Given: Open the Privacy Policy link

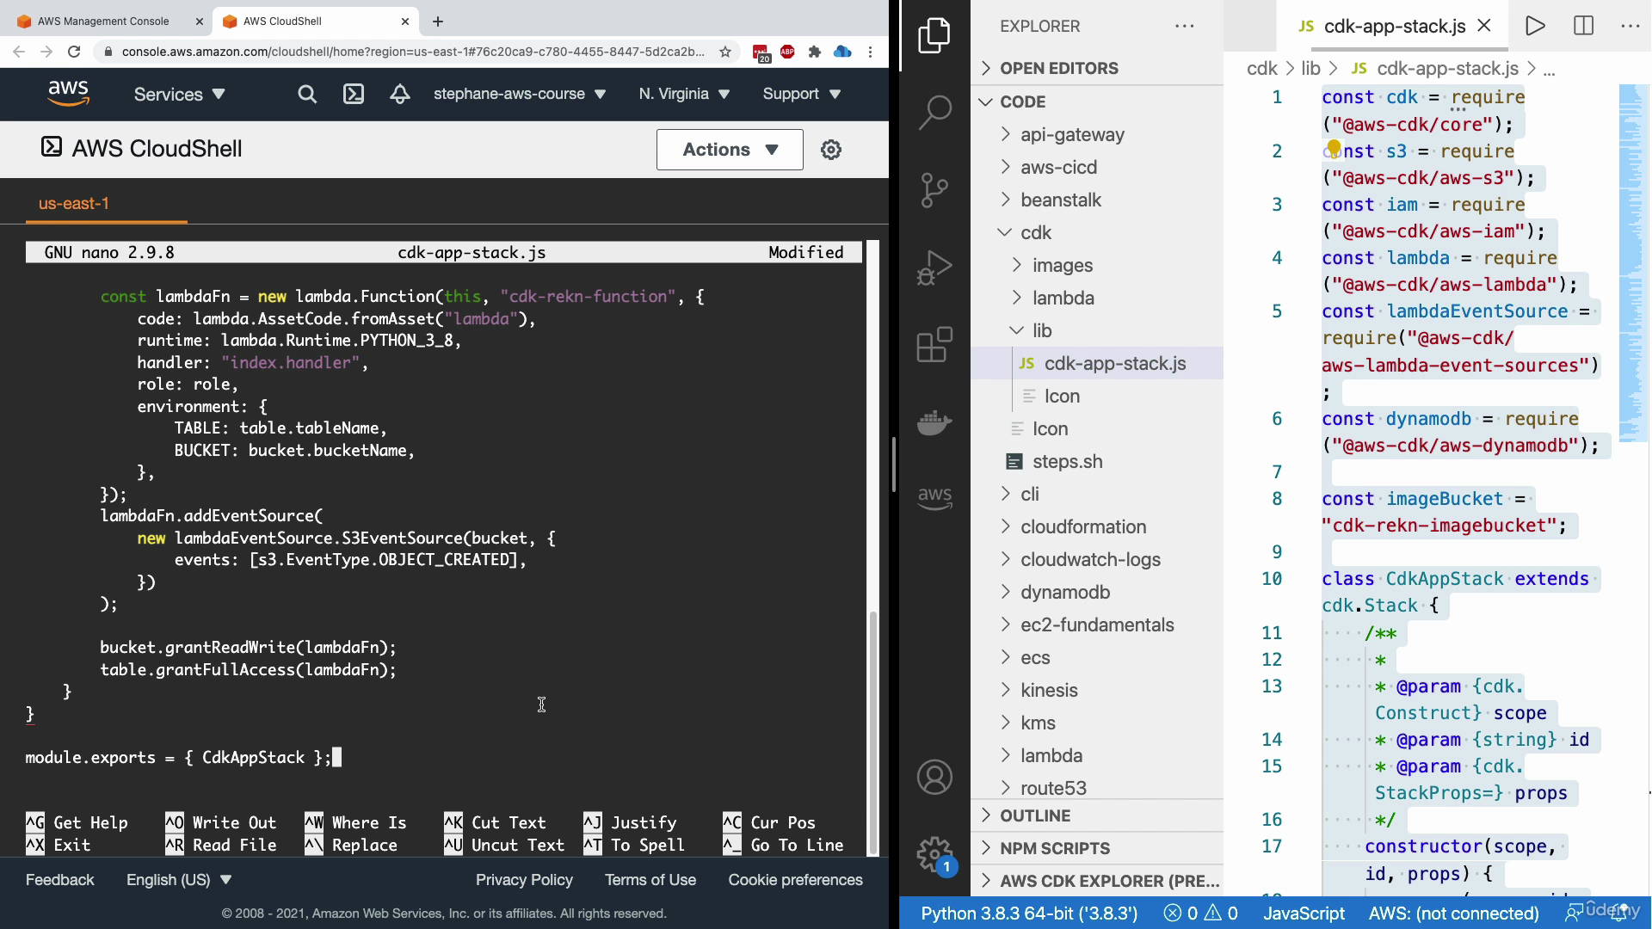Looking at the screenshot, I should 524,880.
